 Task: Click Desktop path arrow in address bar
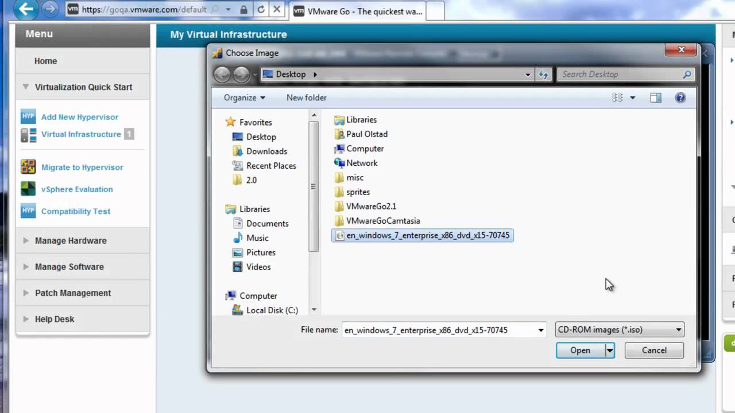coord(315,74)
